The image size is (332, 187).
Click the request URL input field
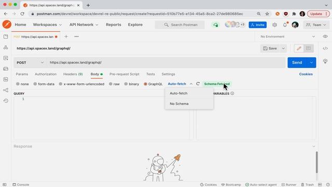click(x=166, y=62)
